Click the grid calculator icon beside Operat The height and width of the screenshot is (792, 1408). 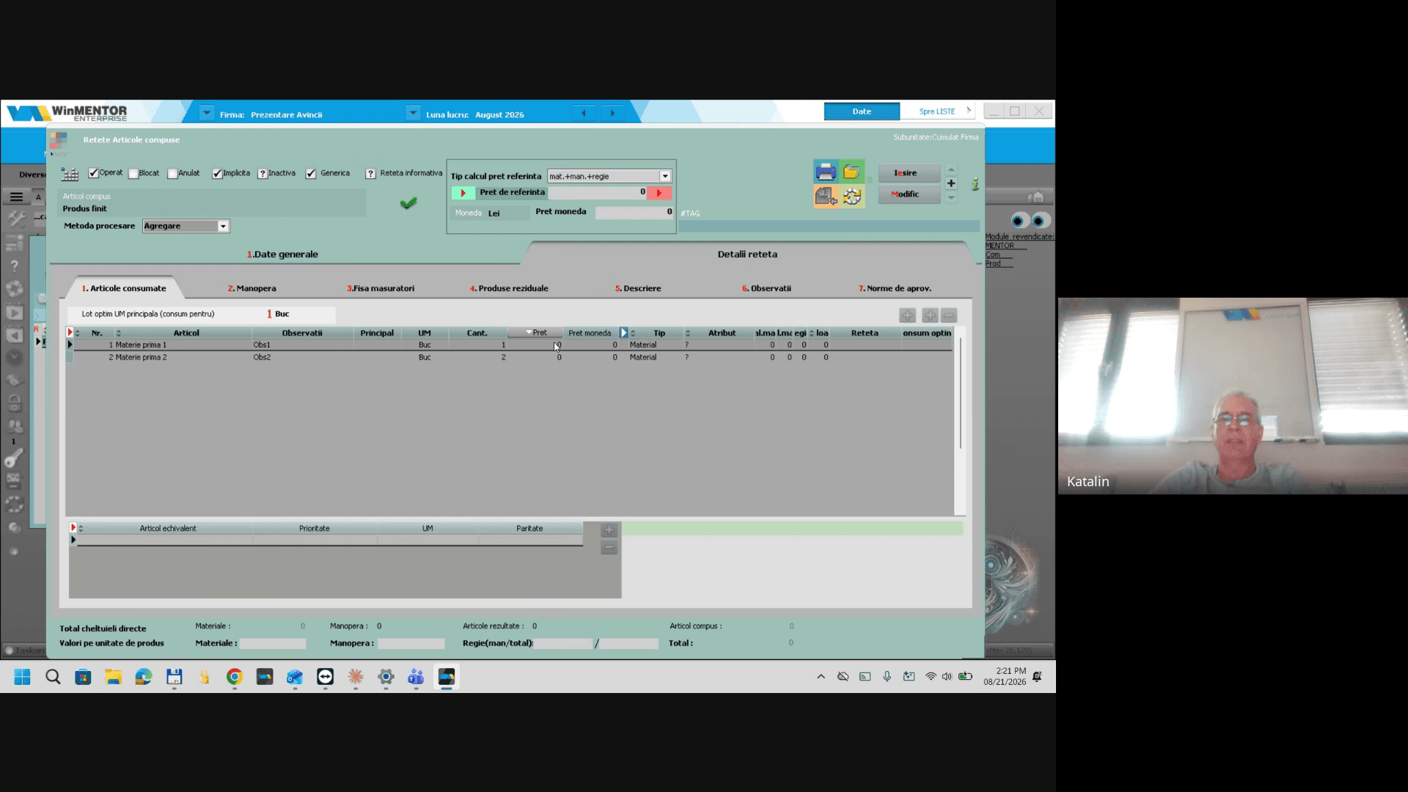click(x=70, y=174)
